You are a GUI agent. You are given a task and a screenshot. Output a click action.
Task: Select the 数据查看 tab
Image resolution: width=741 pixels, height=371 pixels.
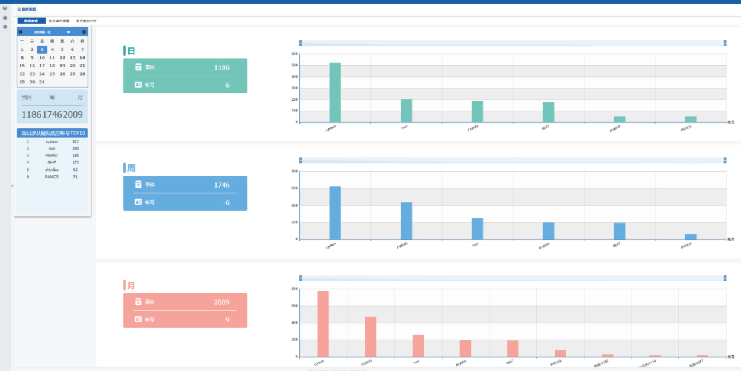click(32, 21)
